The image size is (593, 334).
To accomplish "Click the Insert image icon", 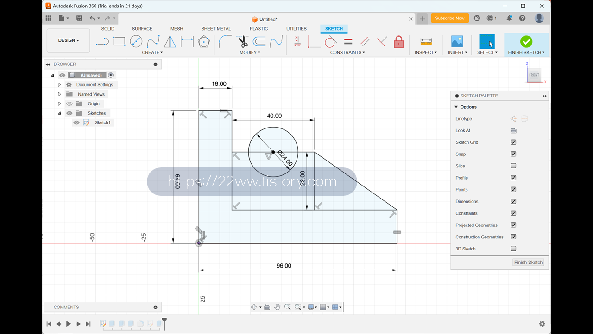I will pos(457,42).
